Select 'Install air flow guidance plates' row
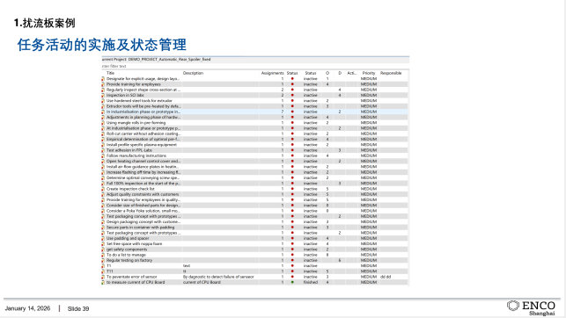This screenshot has height=318, width=566. pyautogui.click(x=255, y=167)
